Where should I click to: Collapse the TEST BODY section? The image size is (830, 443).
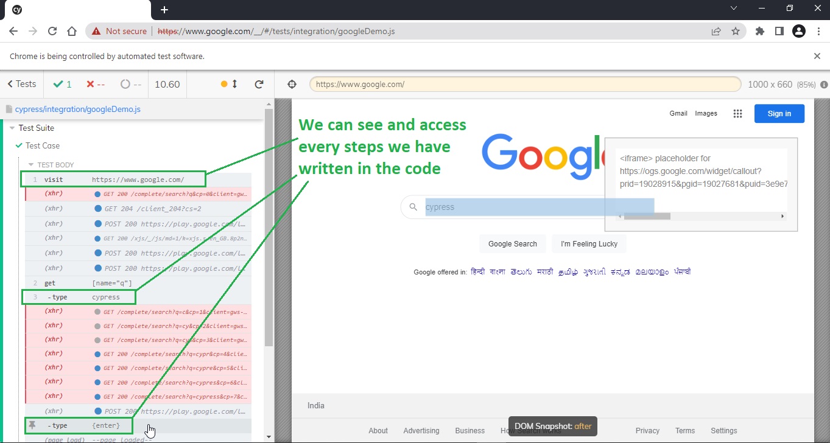32,165
